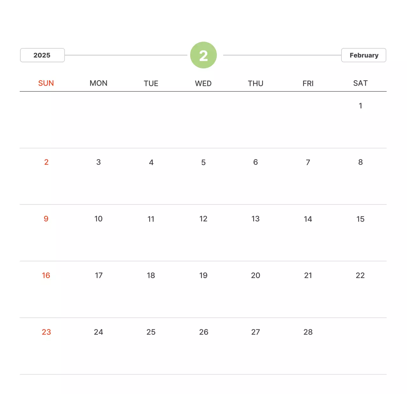
Task: Open the 2025 year selector
Action: click(42, 55)
